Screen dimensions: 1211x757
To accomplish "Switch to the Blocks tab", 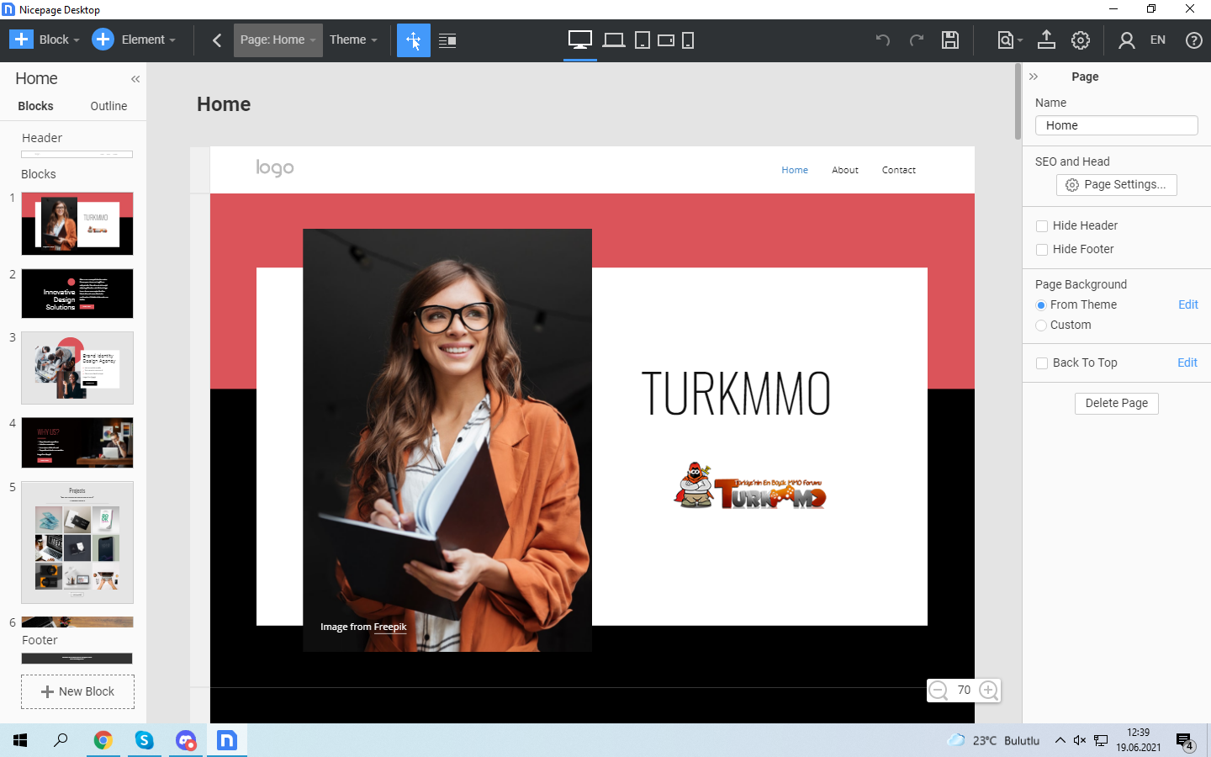I will click(35, 106).
